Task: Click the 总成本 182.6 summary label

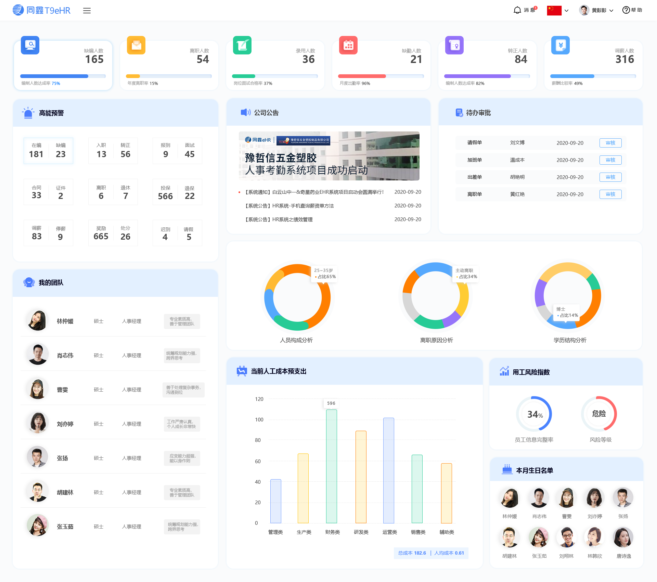Action: coord(412,553)
